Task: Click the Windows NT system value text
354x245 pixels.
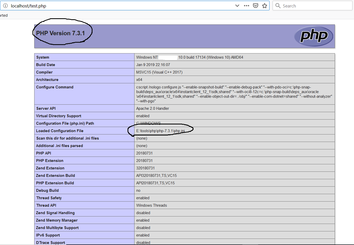Action: tap(190, 57)
